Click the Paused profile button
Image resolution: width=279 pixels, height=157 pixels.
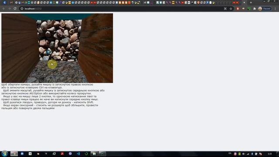click(x=265, y=9)
